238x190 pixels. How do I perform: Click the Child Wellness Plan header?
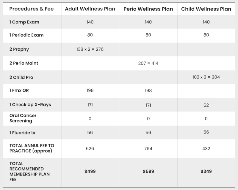pyautogui.click(x=206, y=9)
